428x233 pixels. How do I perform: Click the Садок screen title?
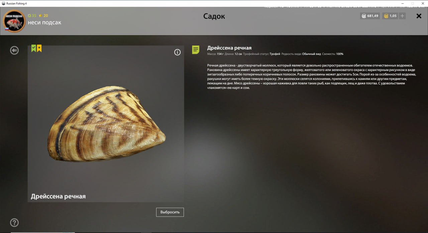(214, 16)
